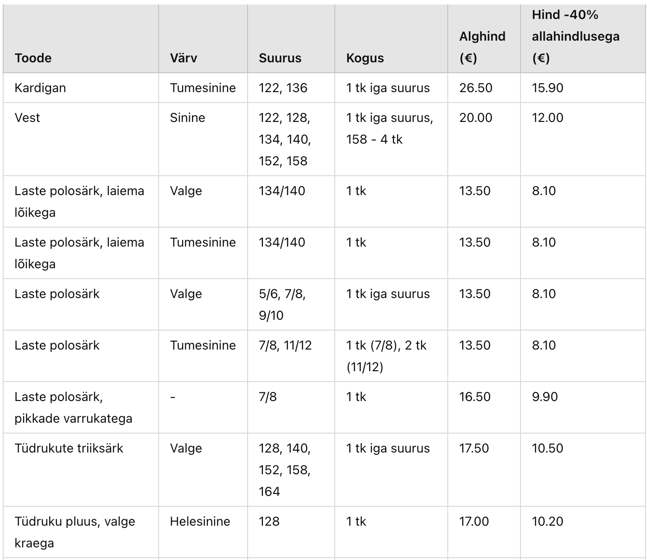This screenshot has width=647, height=560.
Task: Select the "Suurus" column header
Action: pyautogui.click(x=280, y=58)
